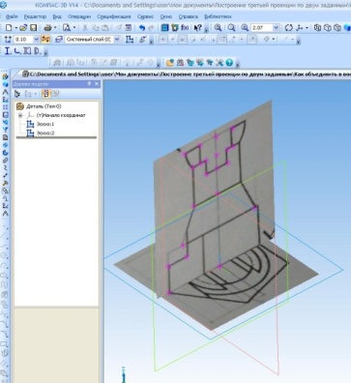Click top icon in the left vertical toolbar
This screenshot has height=383, width=351.
5,76
